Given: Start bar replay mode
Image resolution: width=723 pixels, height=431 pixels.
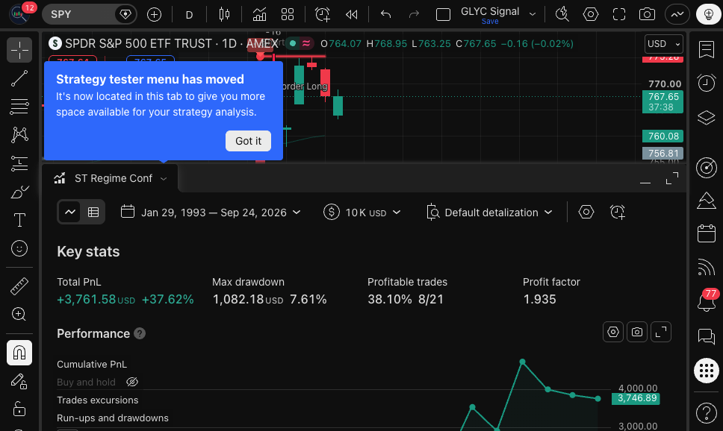Looking at the screenshot, I should click(x=351, y=15).
